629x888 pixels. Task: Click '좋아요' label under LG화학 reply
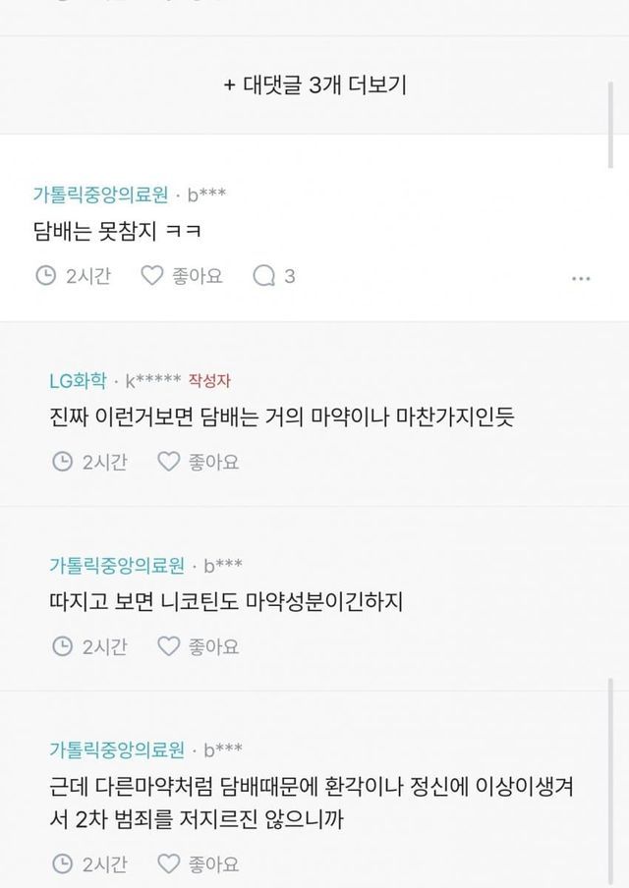pyautogui.click(x=214, y=461)
